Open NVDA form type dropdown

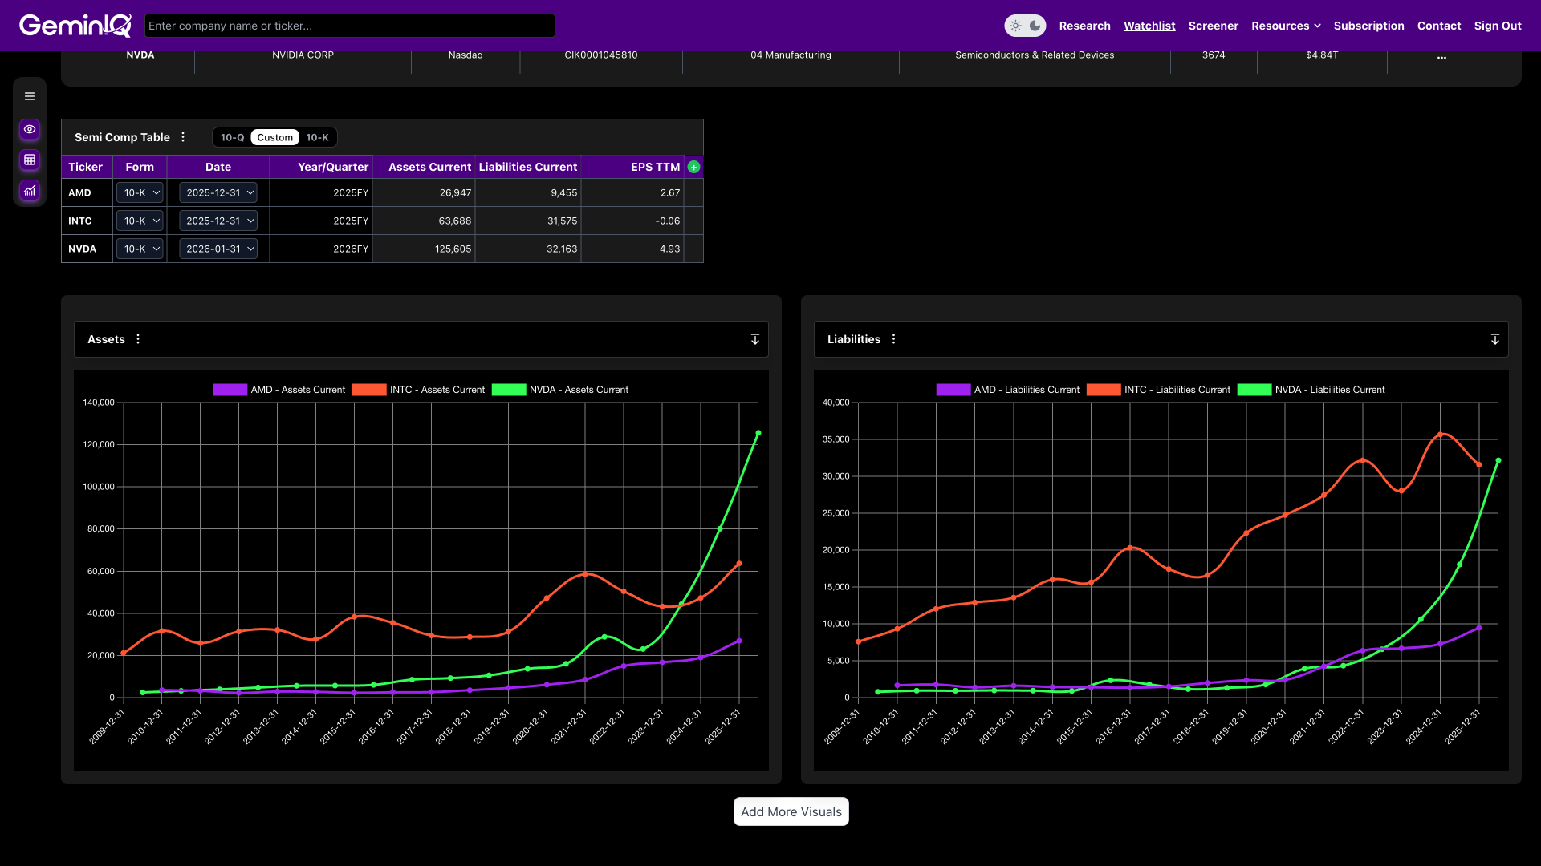point(140,249)
